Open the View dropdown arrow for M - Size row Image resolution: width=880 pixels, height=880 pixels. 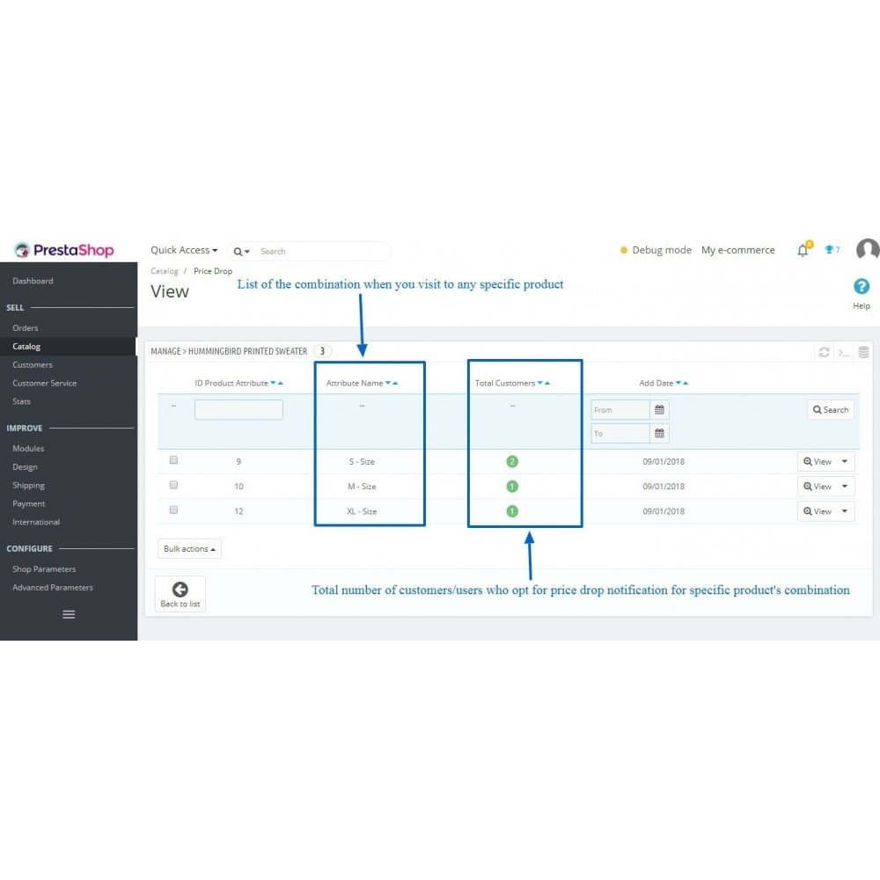(845, 486)
